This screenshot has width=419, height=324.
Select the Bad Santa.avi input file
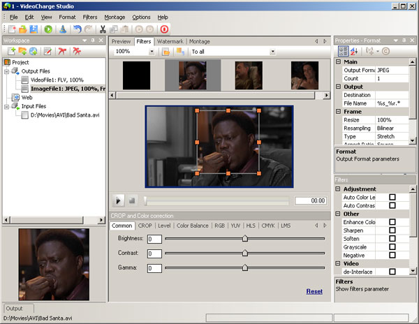pos(65,115)
